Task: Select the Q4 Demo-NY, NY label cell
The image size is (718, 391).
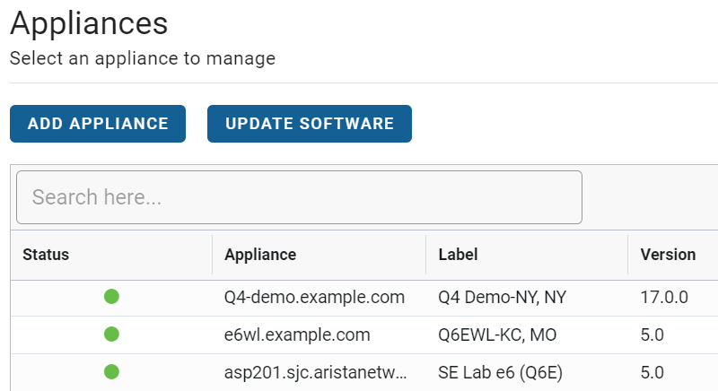Action: coord(502,297)
